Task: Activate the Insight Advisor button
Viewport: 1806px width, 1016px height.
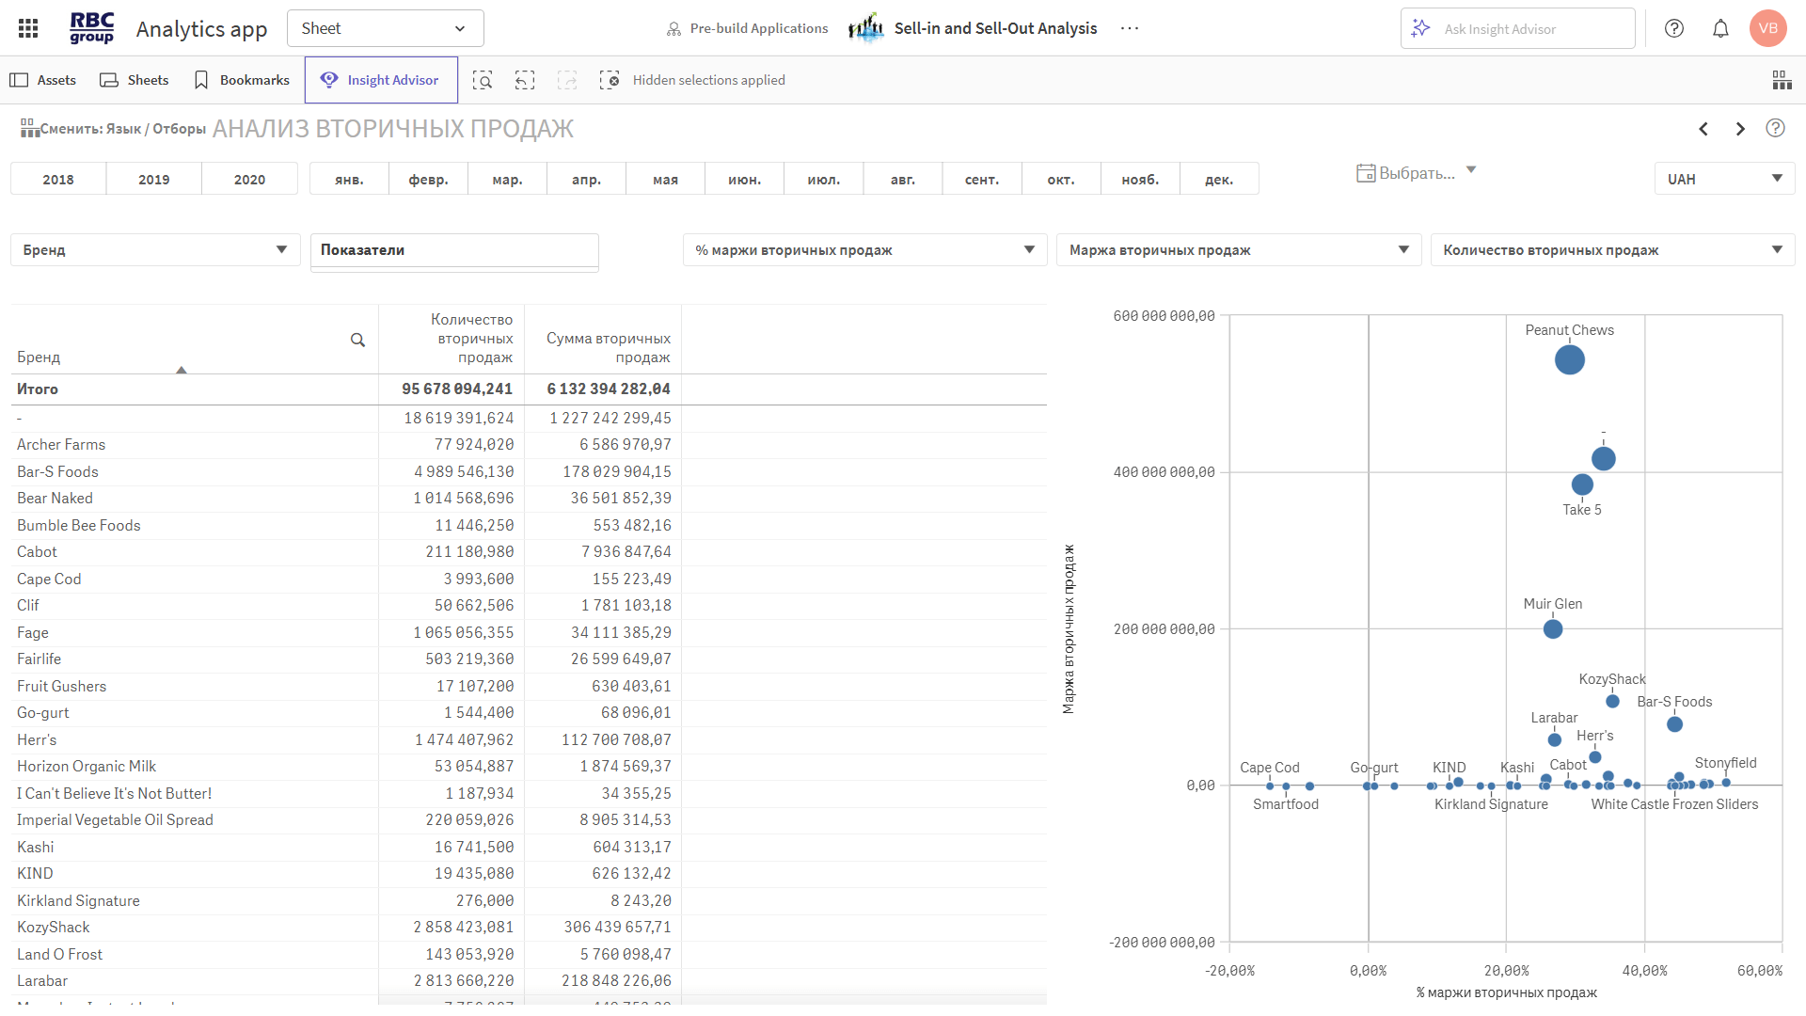Action: [x=381, y=80]
